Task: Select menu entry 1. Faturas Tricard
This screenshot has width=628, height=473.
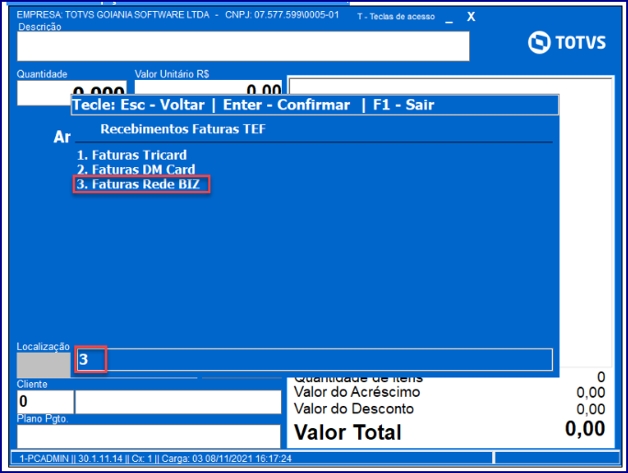Action: 132,155
